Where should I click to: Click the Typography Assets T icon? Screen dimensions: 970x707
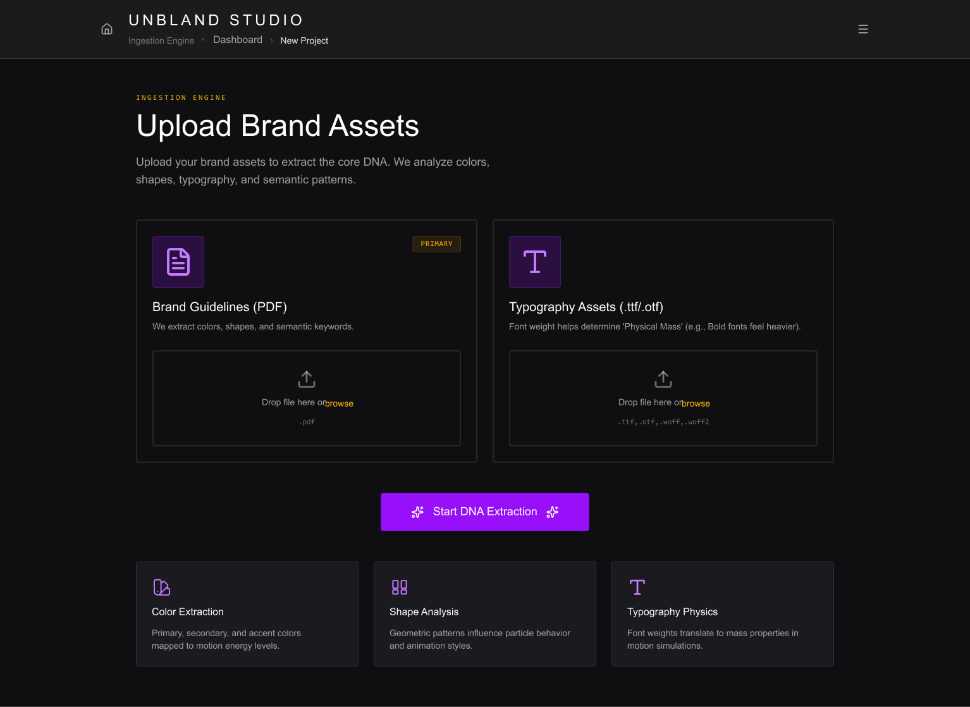[535, 262]
